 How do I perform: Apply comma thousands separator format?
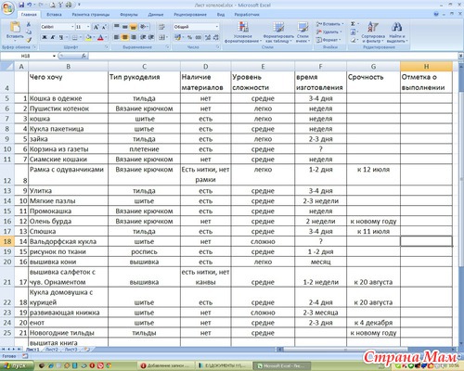[x=199, y=37]
